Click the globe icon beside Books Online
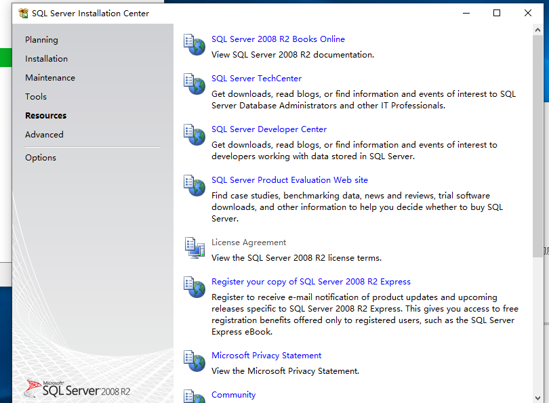Screen dimensions: 549x403 [x=195, y=45]
